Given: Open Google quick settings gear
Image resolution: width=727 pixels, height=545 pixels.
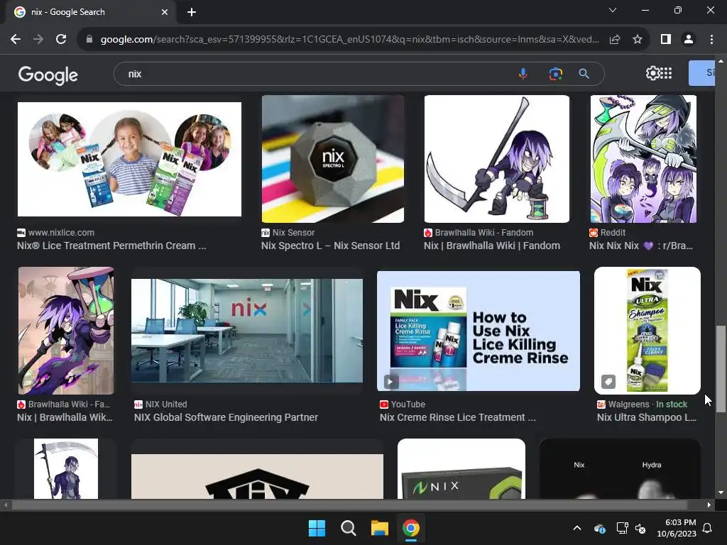Looking at the screenshot, I should (x=652, y=73).
